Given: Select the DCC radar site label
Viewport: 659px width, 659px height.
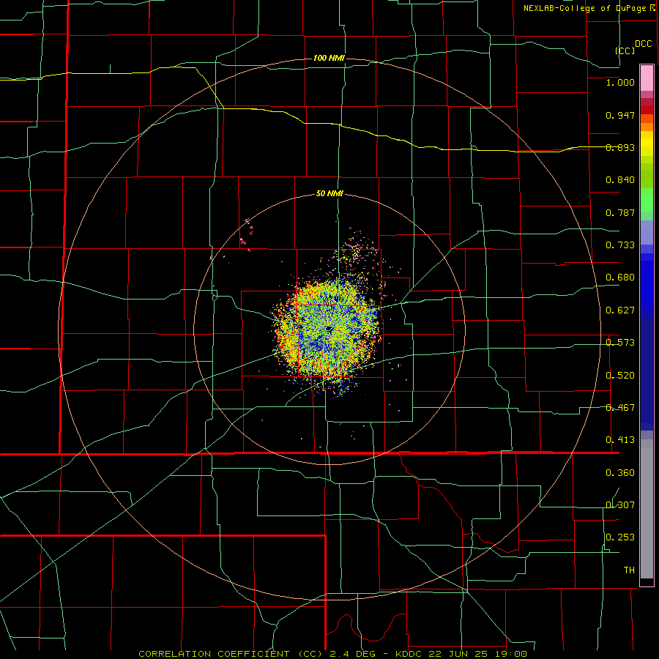Looking at the screenshot, I should coord(643,44).
